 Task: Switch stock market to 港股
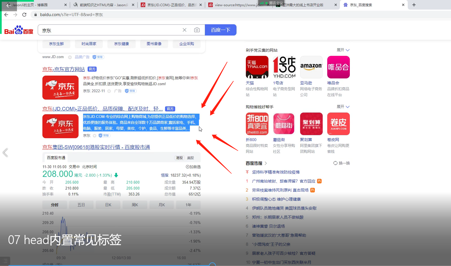[x=179, y=158]
